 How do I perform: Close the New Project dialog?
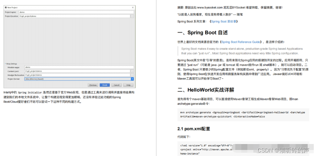(133, 7)
